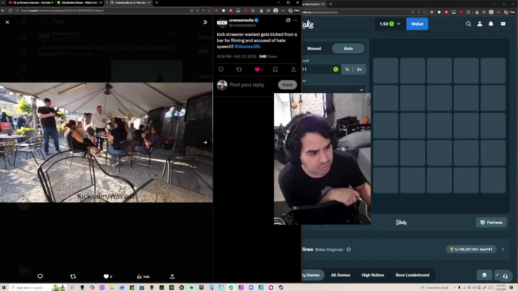This screenshot has width=518, height=291.
Task: Select the All Games tab
Action: point(341,275)
